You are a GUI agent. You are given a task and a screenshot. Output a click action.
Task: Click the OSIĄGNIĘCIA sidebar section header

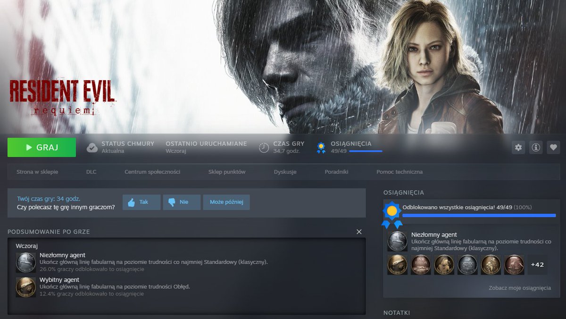click(403, 193)
